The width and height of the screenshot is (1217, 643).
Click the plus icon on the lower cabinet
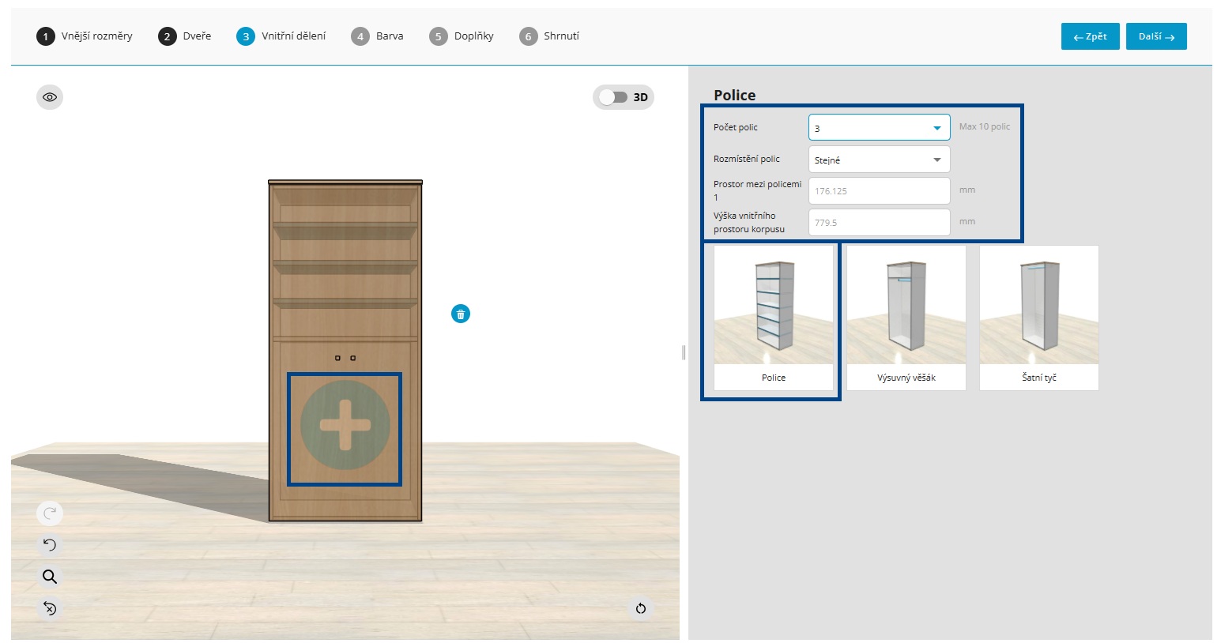(345, 426)
